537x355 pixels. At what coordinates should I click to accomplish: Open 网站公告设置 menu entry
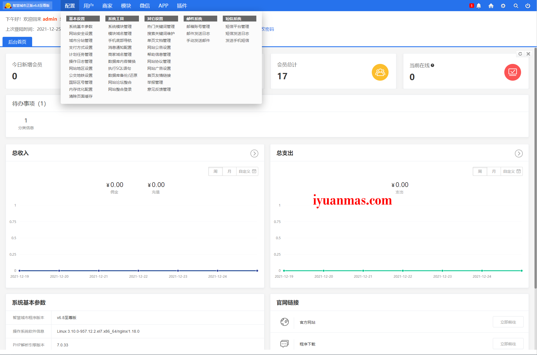click(x=159, y=47)
